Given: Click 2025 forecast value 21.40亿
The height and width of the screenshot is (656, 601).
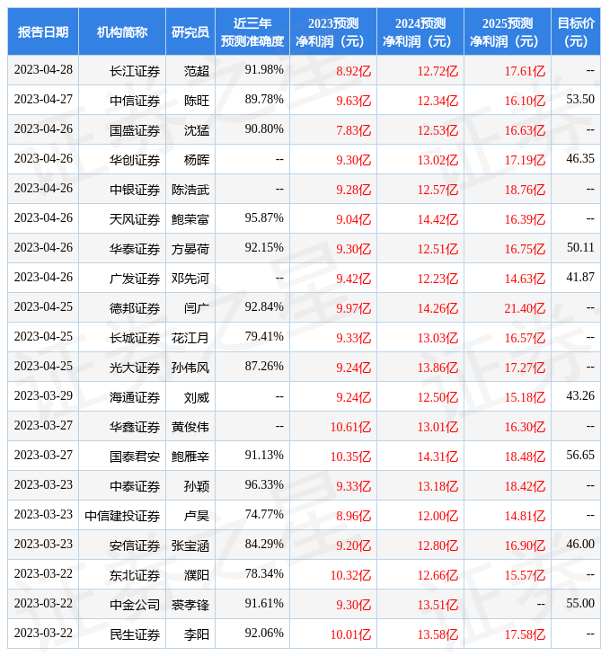Looking at the screenshot, I should 525,308.
